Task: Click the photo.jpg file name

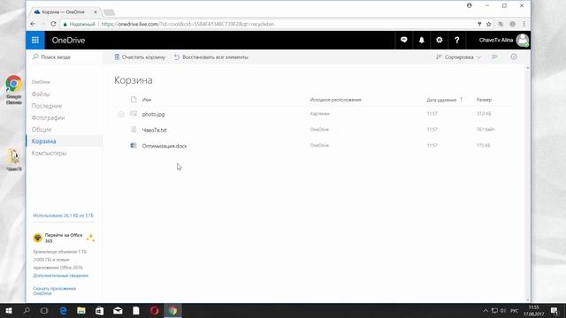Action: click(x=153, y=114)
